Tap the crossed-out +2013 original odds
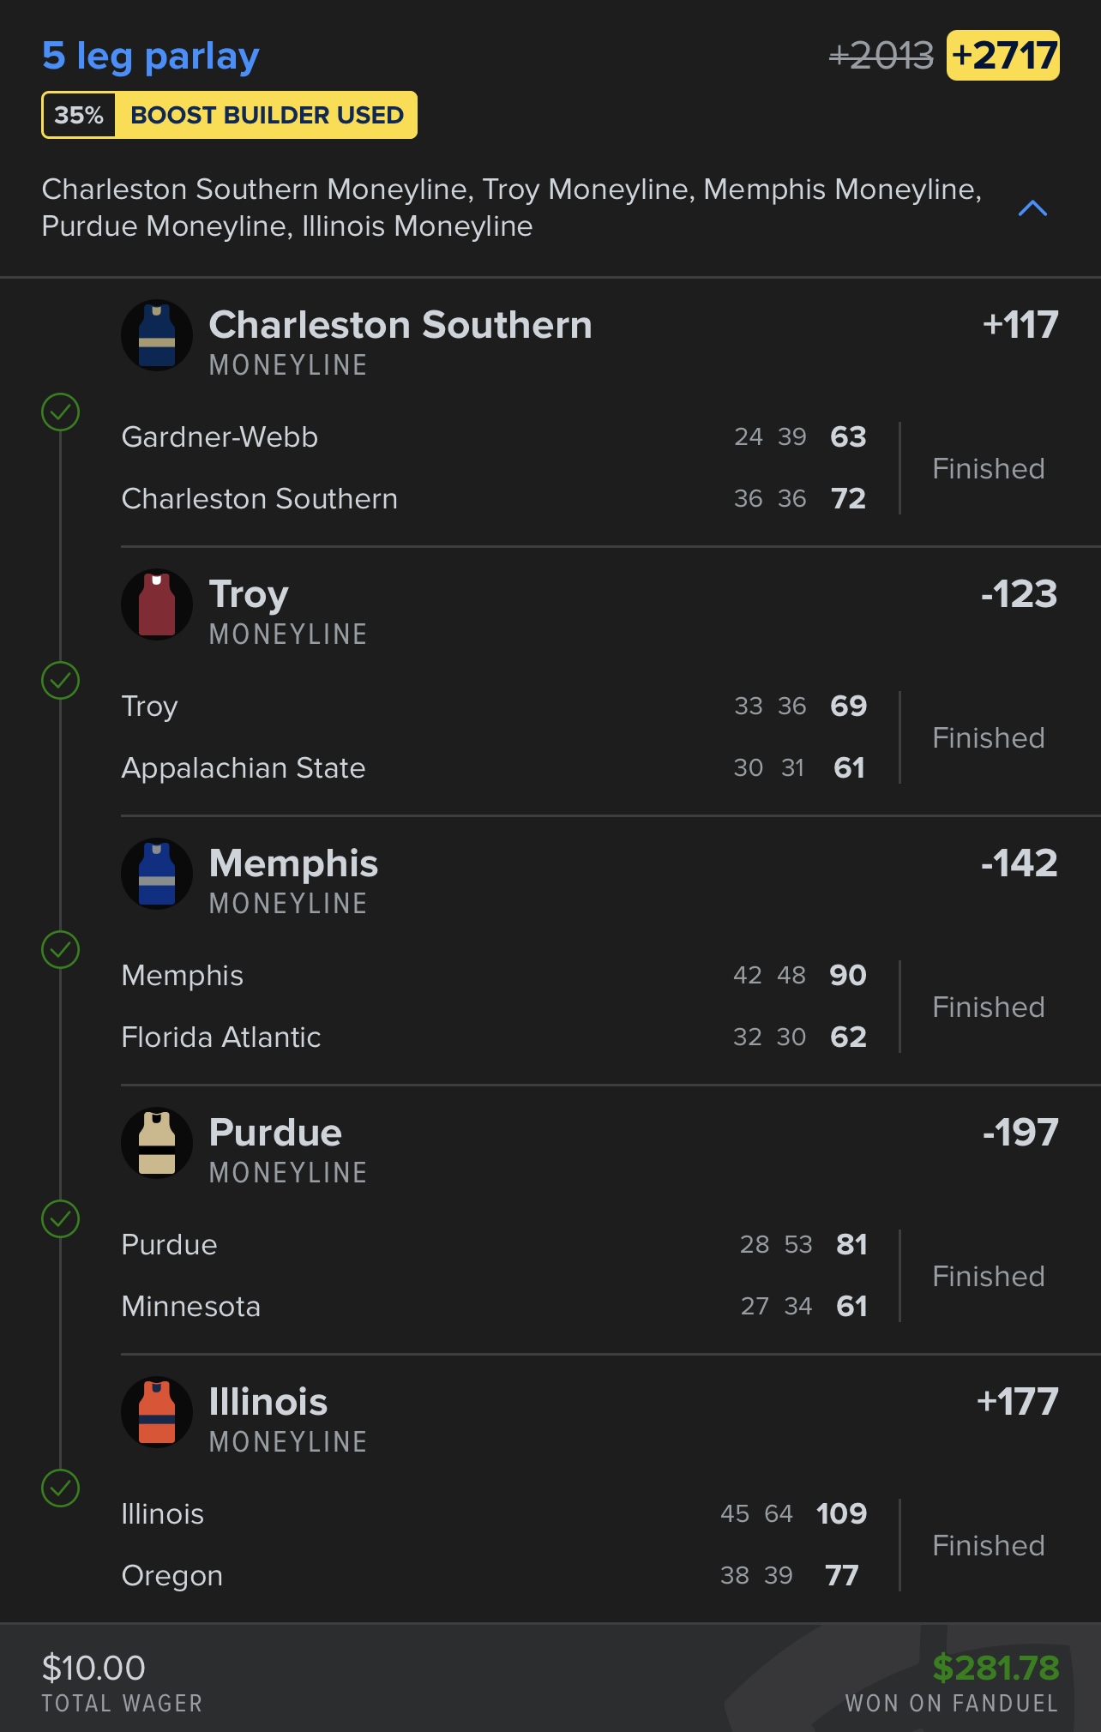 (x=881, y=57)
